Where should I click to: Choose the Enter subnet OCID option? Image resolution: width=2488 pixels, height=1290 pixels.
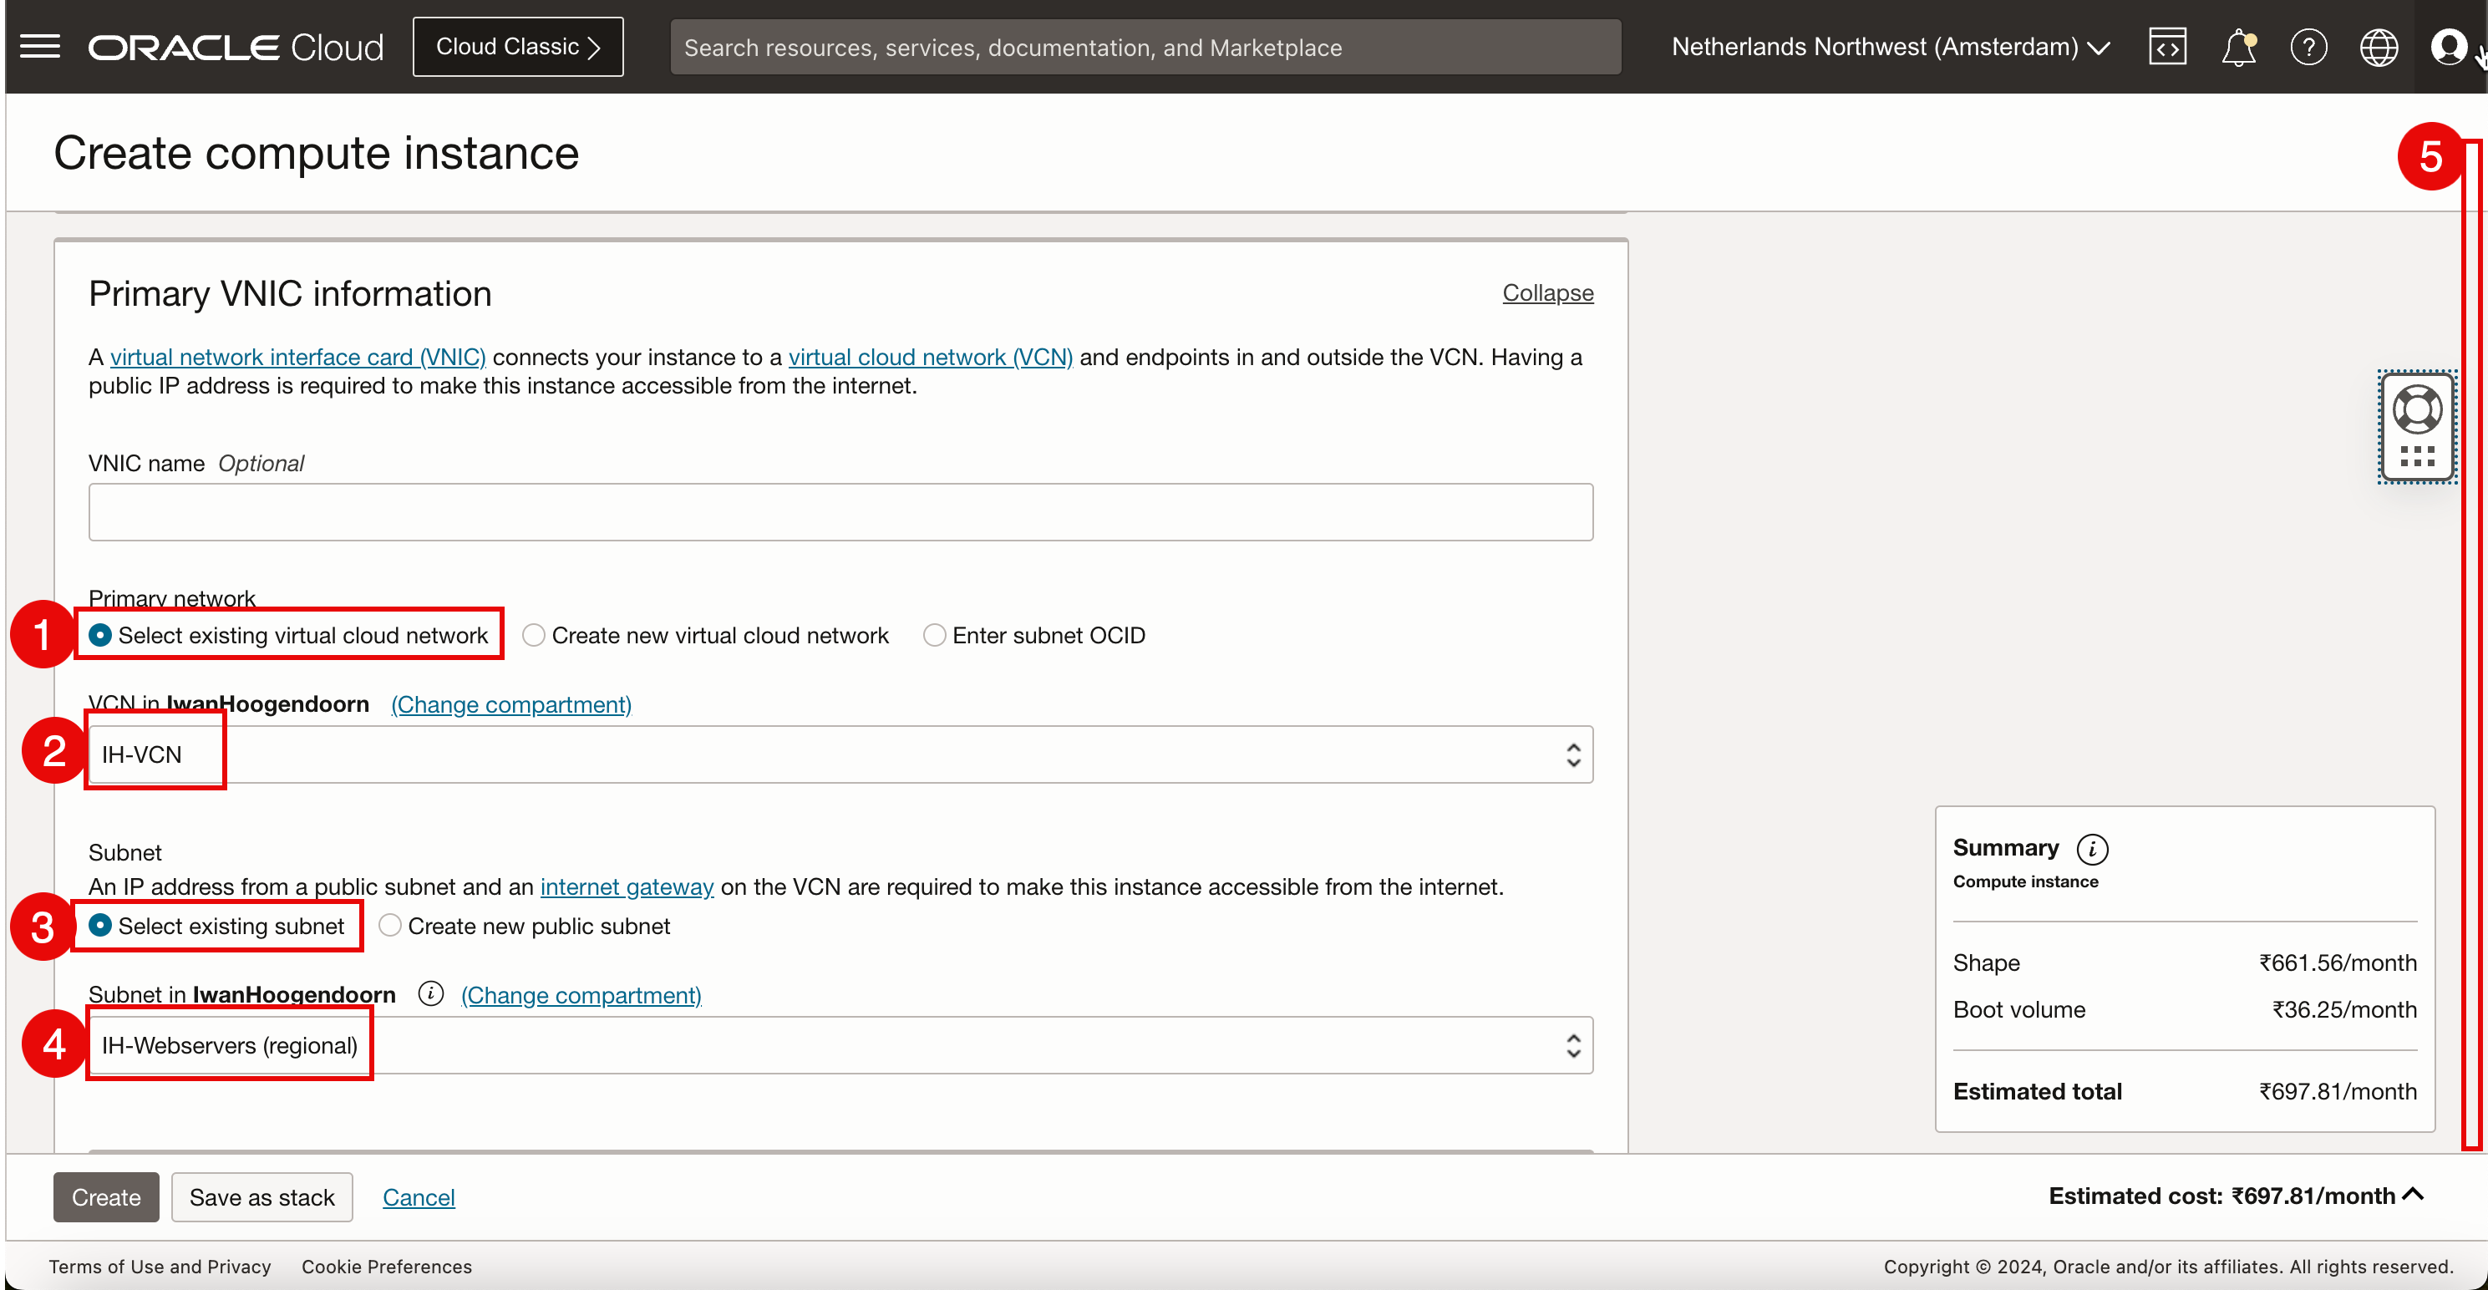934,635
